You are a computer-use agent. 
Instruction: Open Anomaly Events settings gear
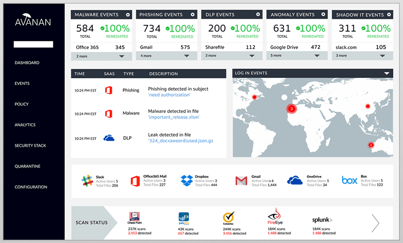click(323, 14)
